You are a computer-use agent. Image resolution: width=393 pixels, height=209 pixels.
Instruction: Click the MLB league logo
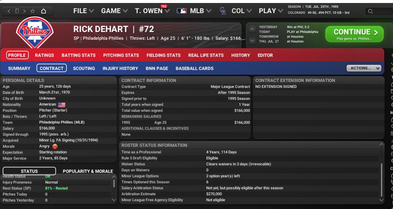182,11
